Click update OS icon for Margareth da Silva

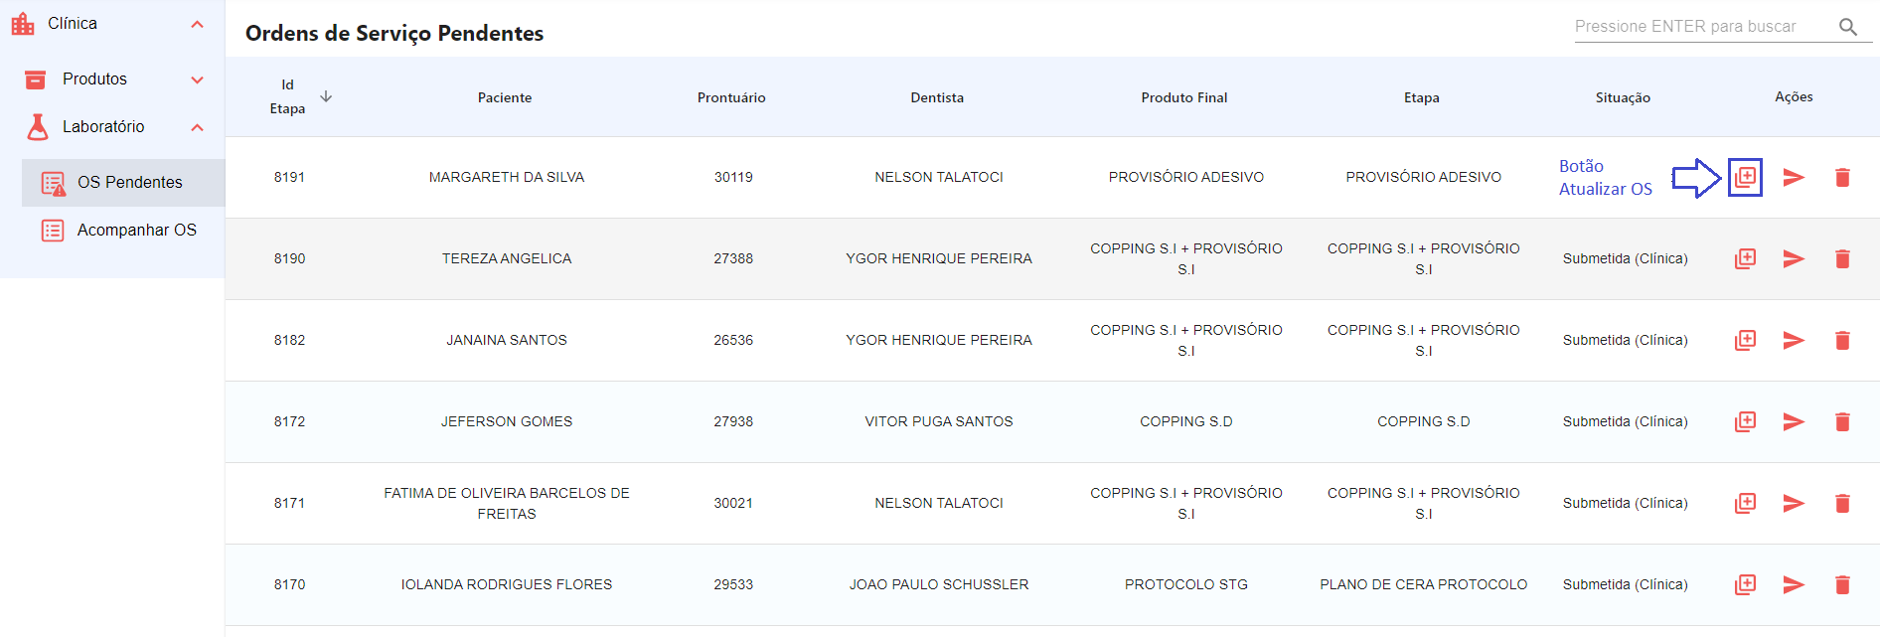1745,177
